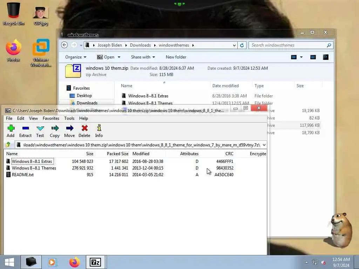Expand the Downloads breadcrumb arrow
This screenshot has width=359, height=269.
(x=155, y=45)
